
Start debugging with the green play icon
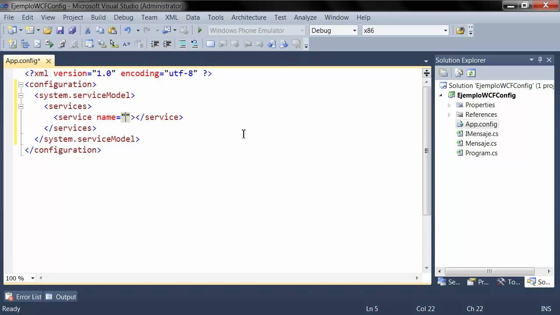[x=200, y=30]
